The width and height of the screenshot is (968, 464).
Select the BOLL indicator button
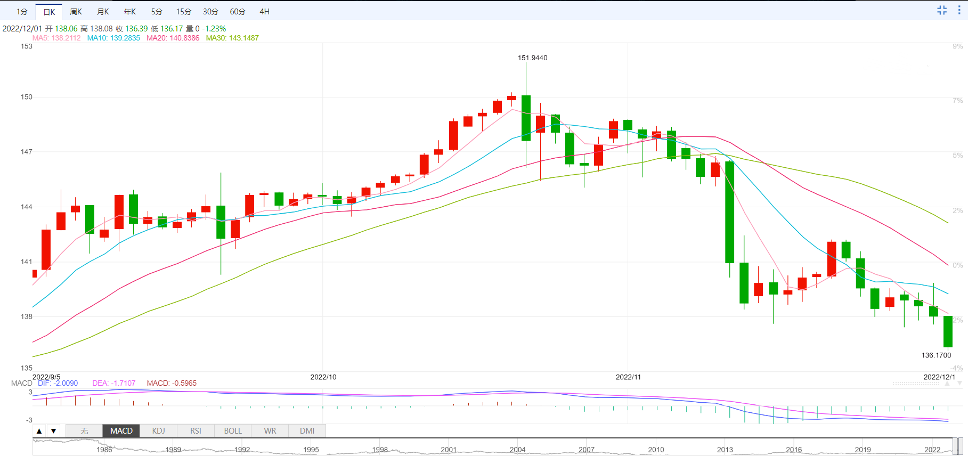coord(233,431)
